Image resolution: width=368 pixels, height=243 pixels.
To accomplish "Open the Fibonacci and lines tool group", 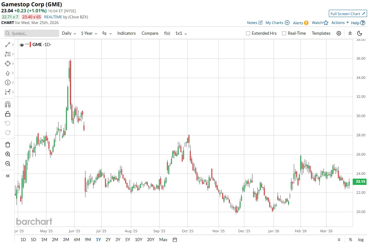I will [x=8, y=54].
